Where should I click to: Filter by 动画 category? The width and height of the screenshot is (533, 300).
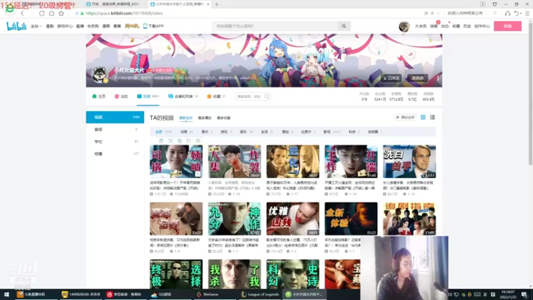187,132
